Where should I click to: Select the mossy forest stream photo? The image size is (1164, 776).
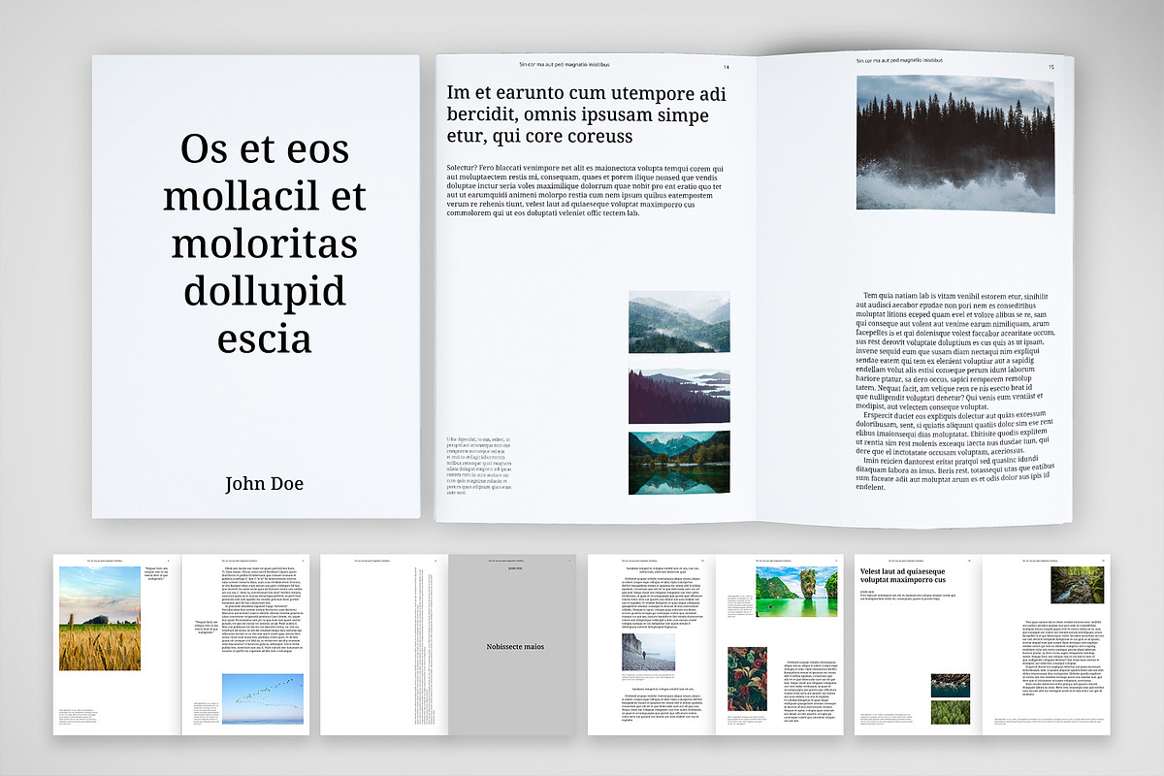pos(1078,584)
